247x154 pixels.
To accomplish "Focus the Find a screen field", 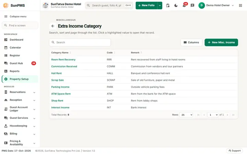I will point(20,25).
